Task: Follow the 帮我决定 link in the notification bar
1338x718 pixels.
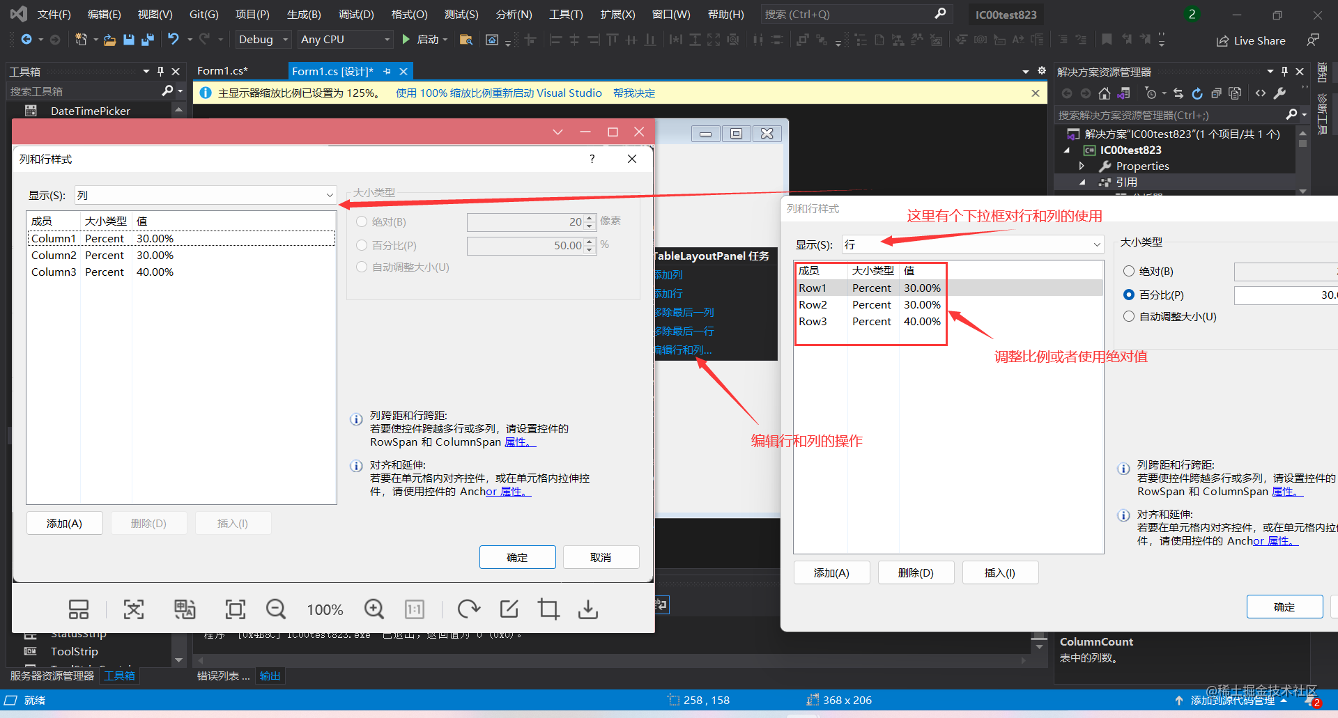Action: pos(633,93)
